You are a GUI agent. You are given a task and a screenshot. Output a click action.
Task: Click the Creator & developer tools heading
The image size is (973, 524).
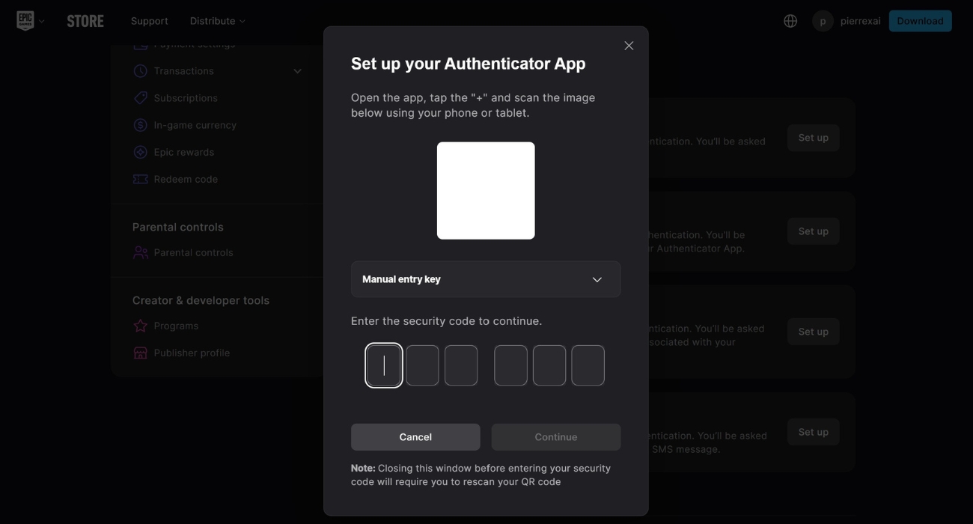(x=201, y=300)
